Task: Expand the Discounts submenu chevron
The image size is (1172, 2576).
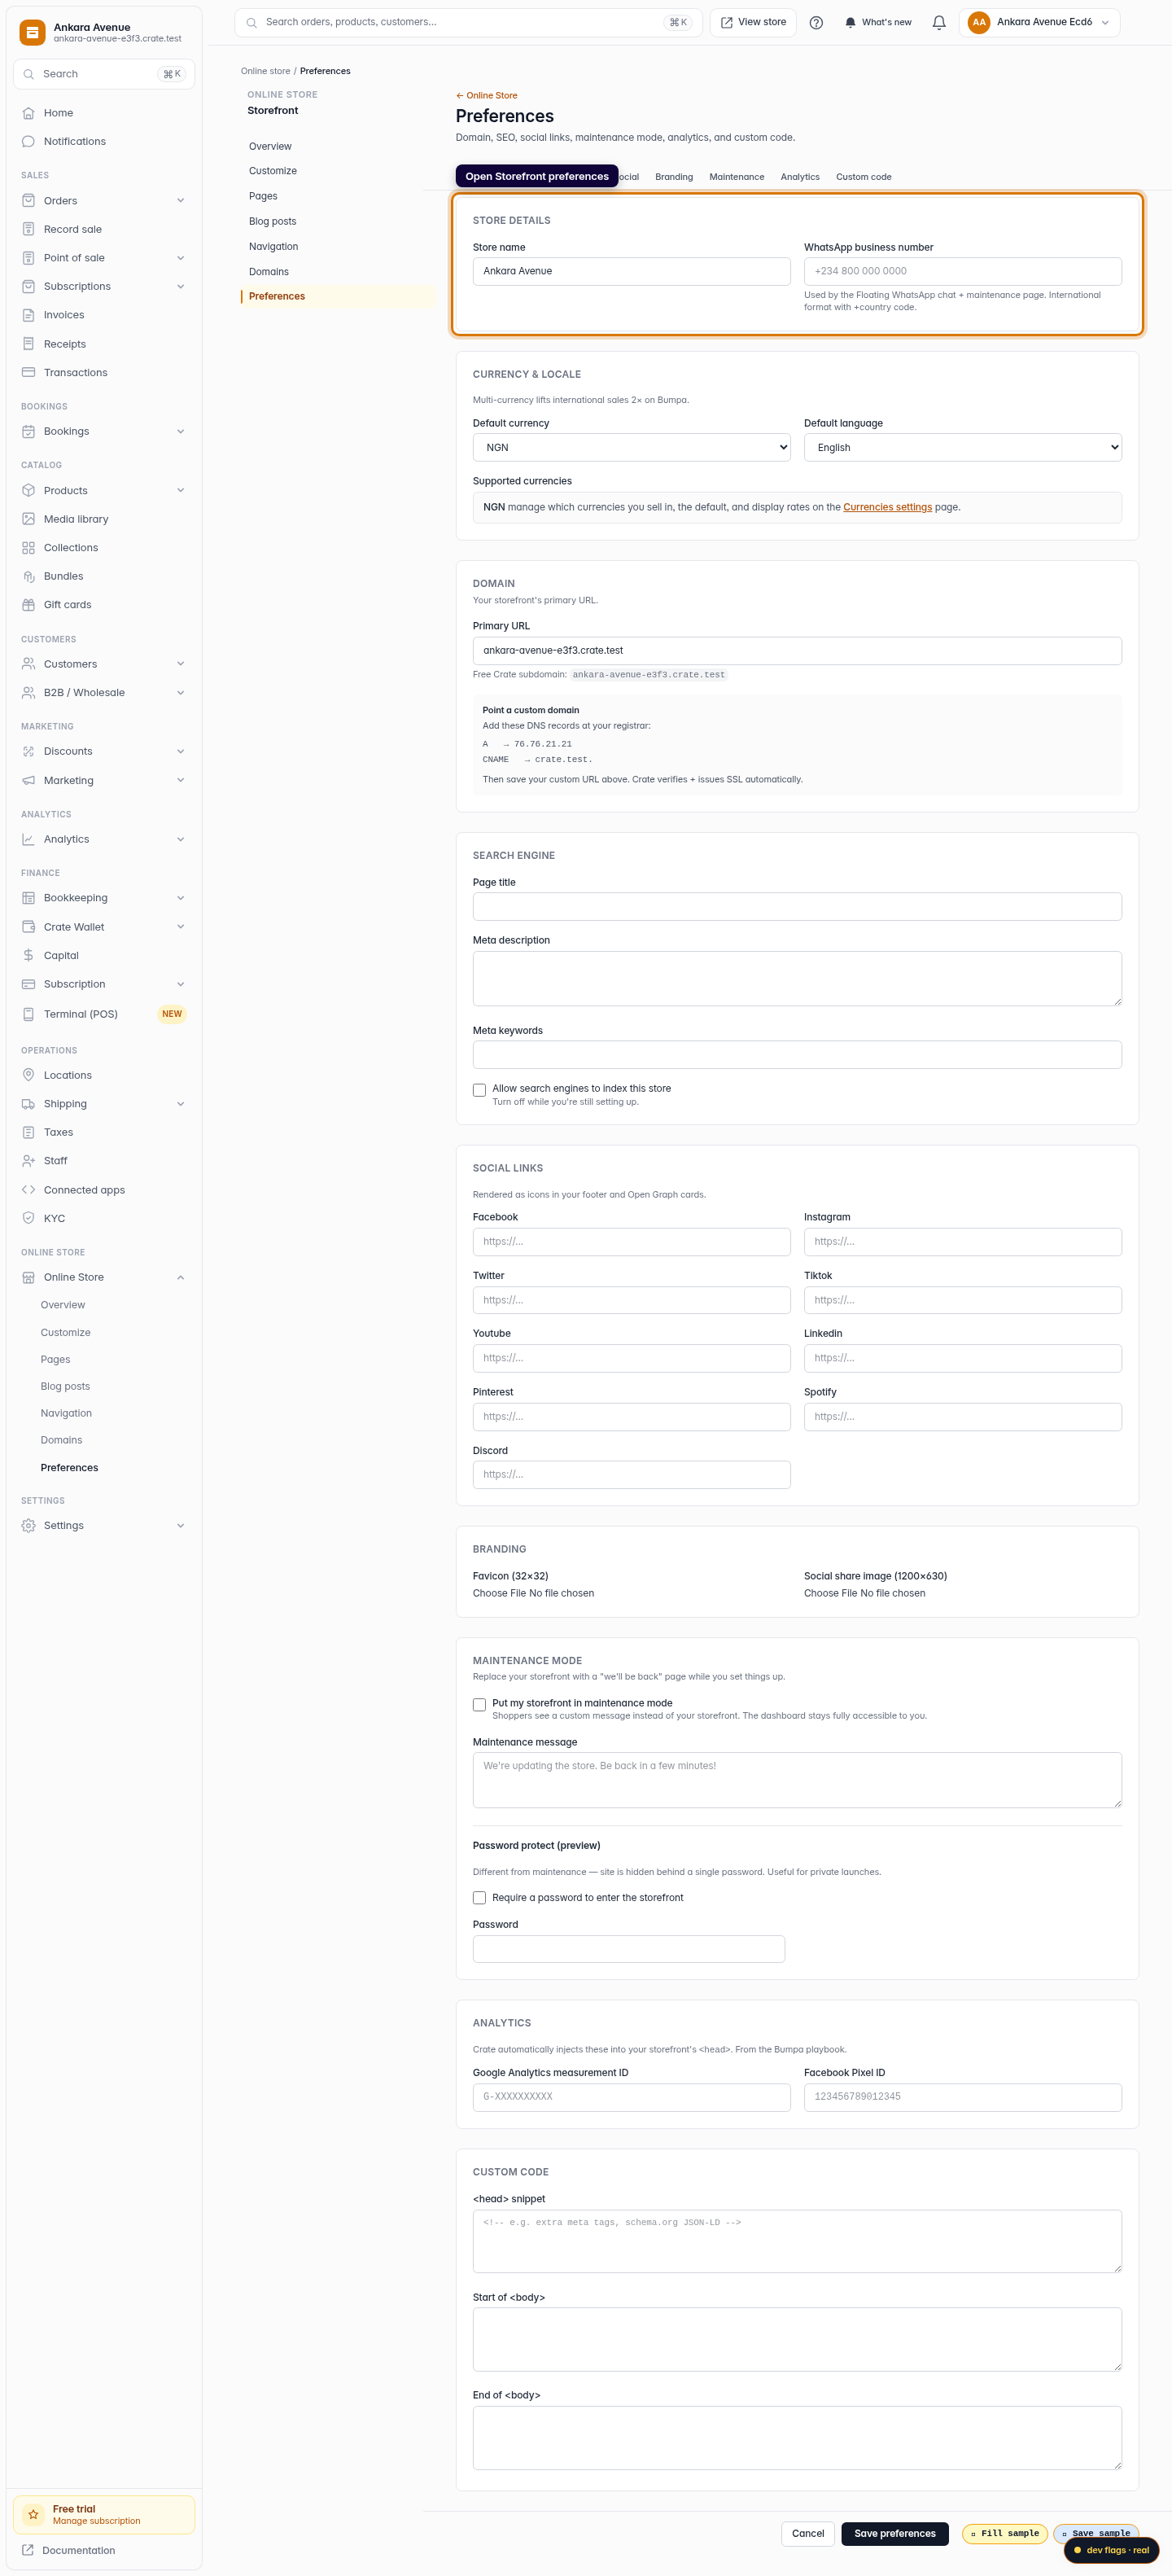Action: point(181,752)
